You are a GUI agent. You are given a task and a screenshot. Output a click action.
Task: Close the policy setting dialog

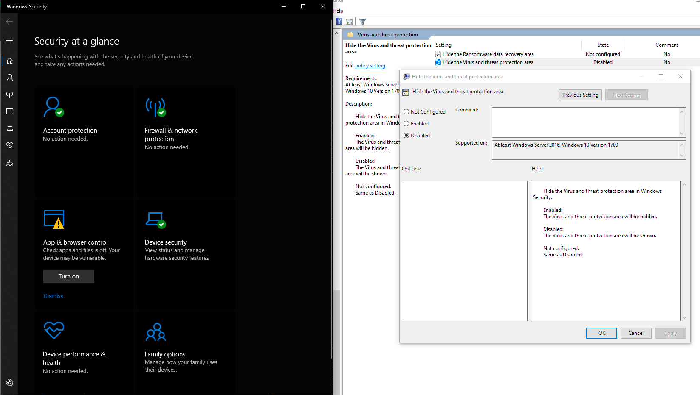pyautogui.click(x=680, y=76)
